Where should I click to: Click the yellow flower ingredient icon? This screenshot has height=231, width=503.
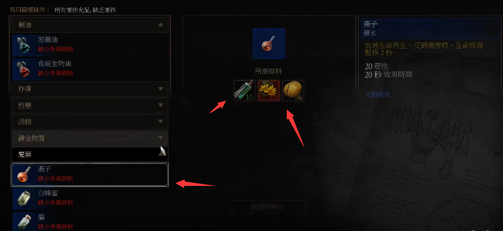point(269,91)
